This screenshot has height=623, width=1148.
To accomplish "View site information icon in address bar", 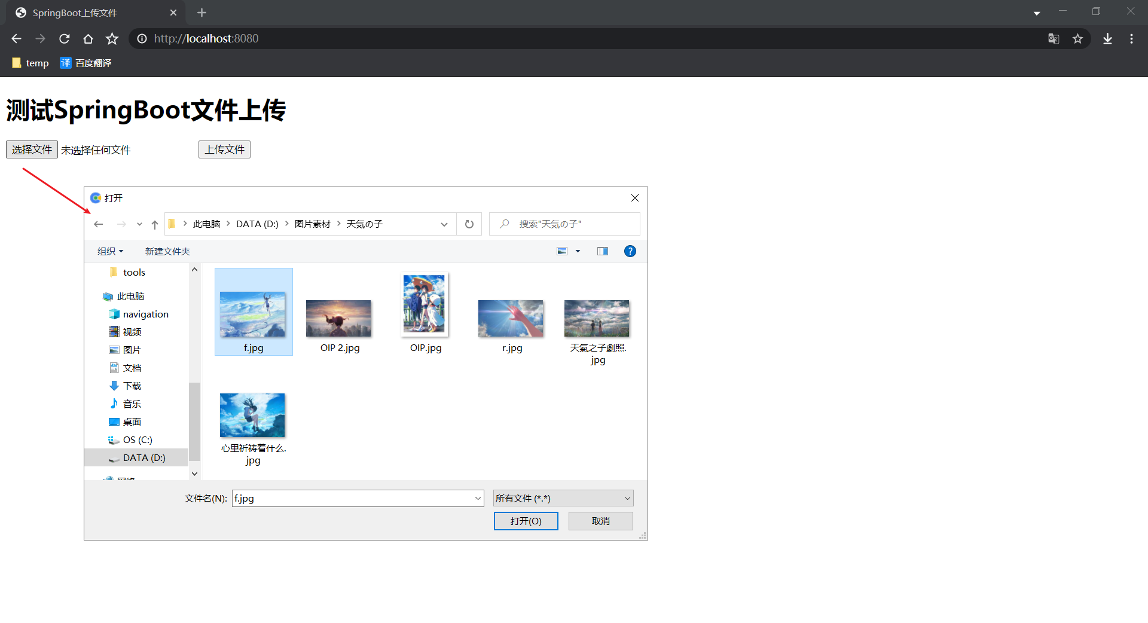I will 142,39.
